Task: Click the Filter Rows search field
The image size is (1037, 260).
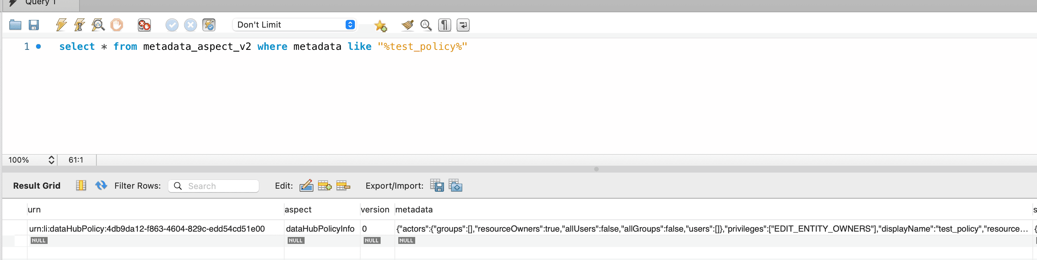Action: pyautogui.click(x=214, y=186)
